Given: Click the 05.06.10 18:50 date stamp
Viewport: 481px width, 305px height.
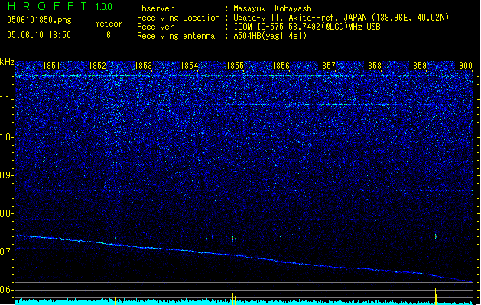Looking at the screenshot, I should coord(38,35).
